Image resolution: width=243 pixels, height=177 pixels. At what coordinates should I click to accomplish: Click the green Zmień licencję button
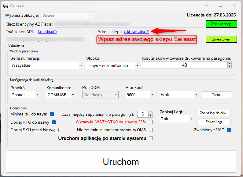221,24
